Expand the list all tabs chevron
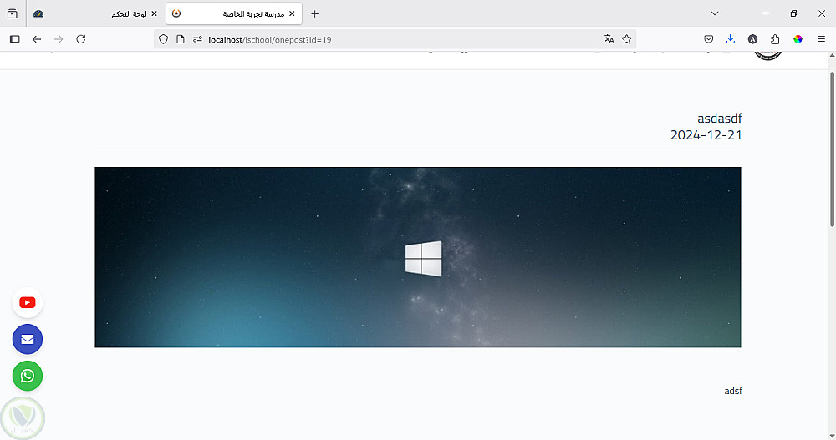This screenshot has height=440, width=836. point(715,14)
